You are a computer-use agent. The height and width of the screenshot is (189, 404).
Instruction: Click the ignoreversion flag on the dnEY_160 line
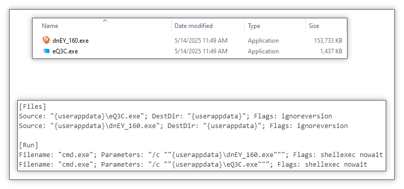pyautogui.click(x=322, y=126)
